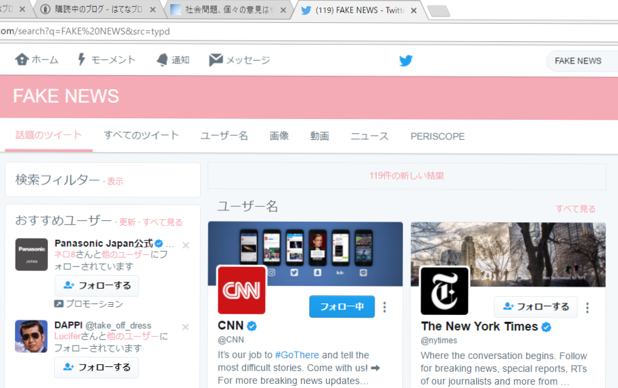This screenshot has height=388, width=618.
Task: Follow Panasonic Japan公式 account
Action: [97, 285]
